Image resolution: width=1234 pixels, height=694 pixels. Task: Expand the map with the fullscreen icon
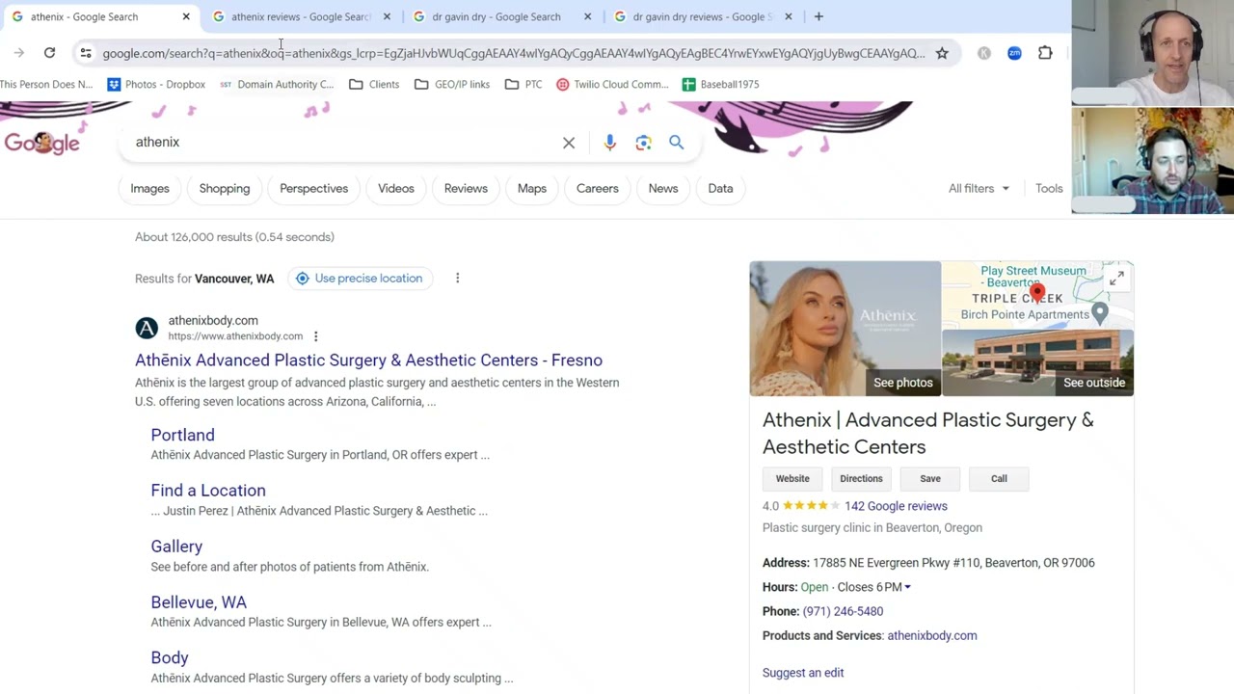pos(1116,279)
